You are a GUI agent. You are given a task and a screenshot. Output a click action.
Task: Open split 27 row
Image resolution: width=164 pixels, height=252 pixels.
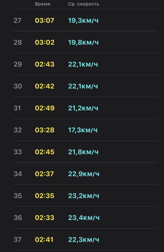85,20
